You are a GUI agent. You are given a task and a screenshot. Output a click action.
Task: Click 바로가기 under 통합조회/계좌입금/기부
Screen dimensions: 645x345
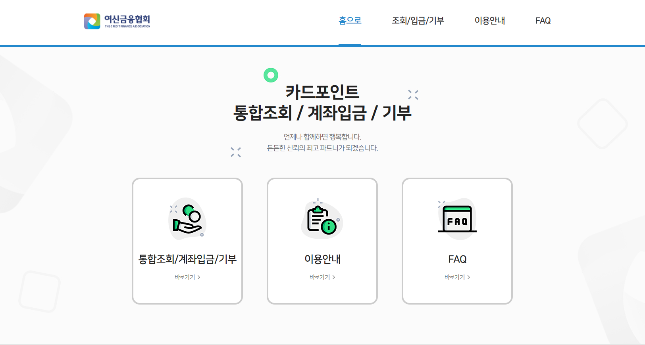[x=187, y=277]
